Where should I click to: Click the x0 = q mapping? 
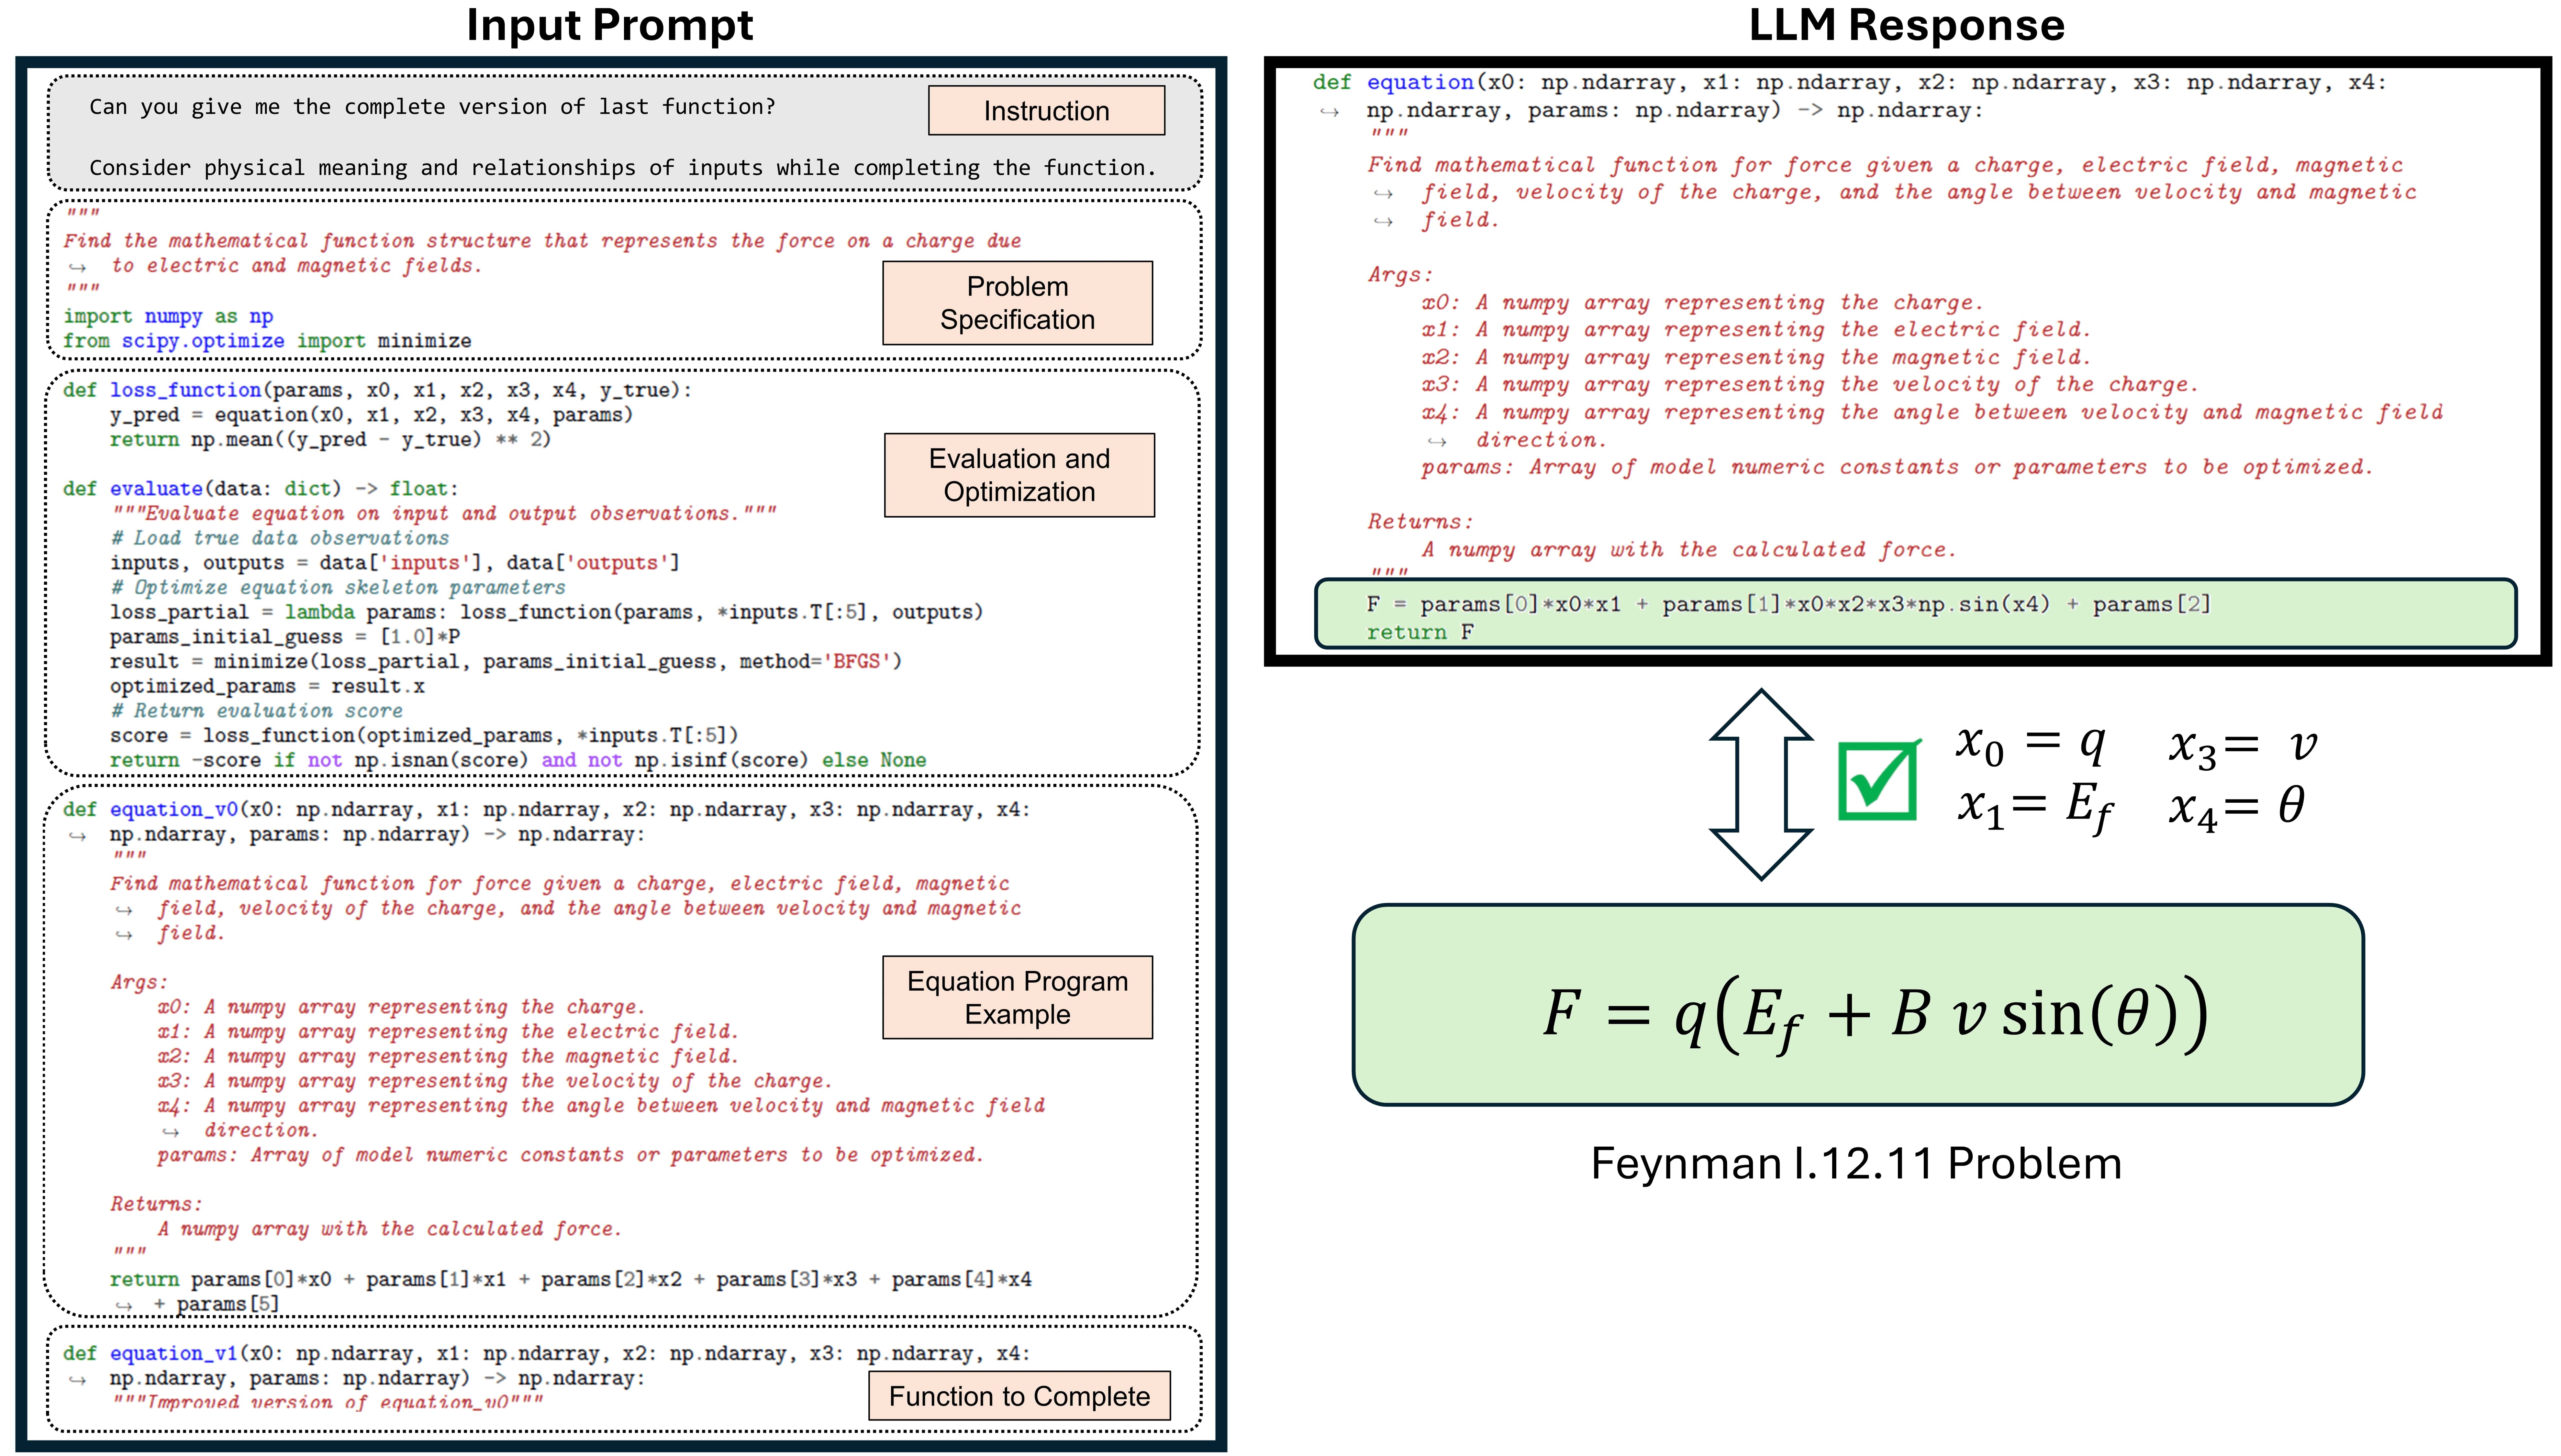pos(2031,744)
